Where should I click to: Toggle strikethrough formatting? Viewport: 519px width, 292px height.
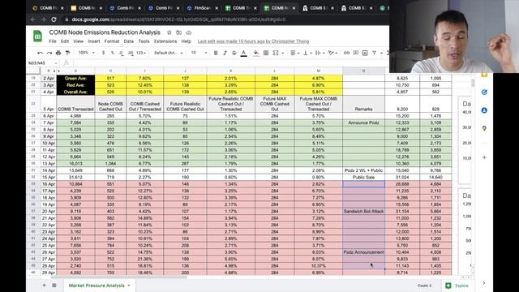pyautogui.click(x=234, y=53)
